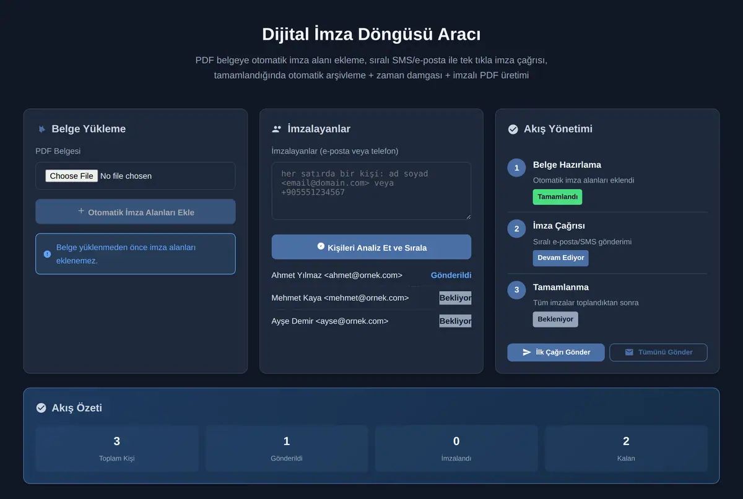Click Tümünü Gönder button
743x499 pixels.
658,352
